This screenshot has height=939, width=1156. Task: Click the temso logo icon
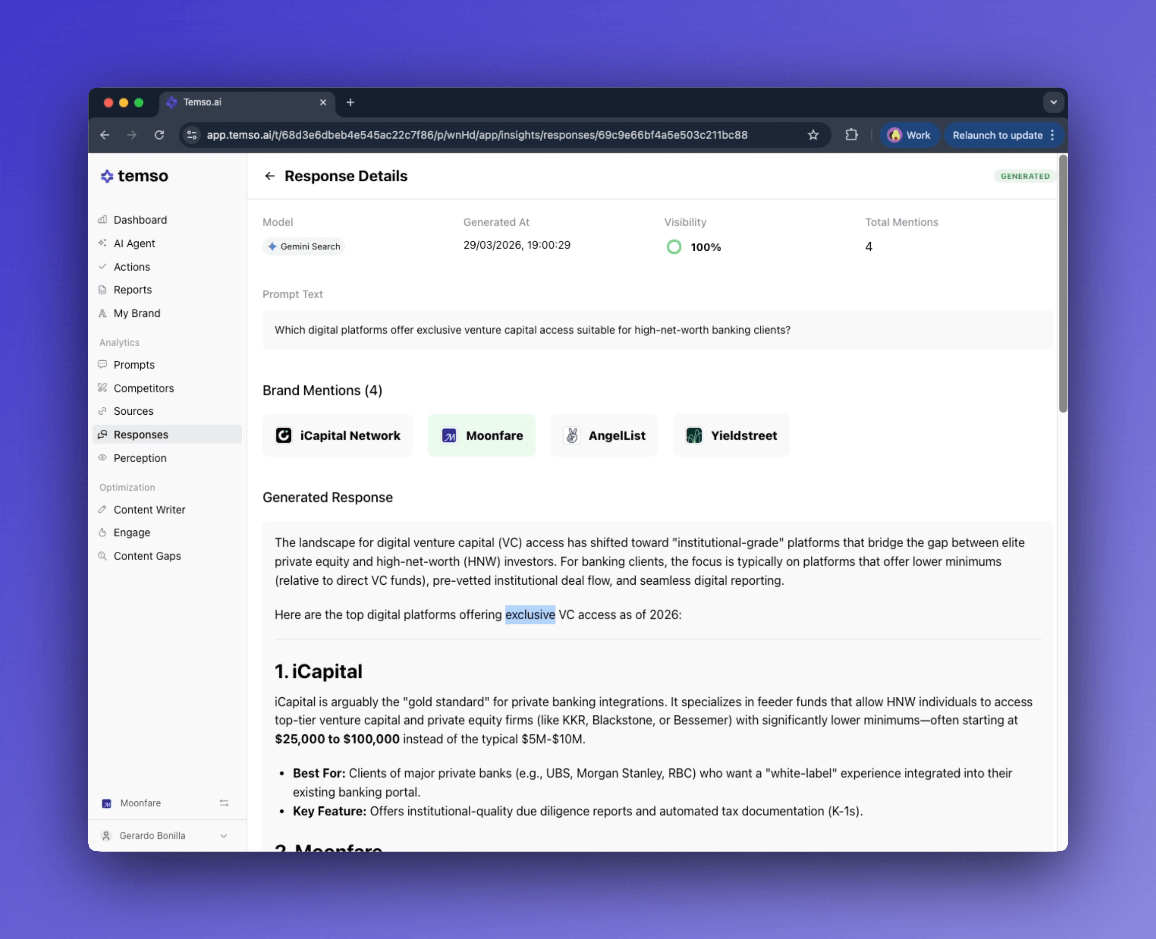[107, 176]
